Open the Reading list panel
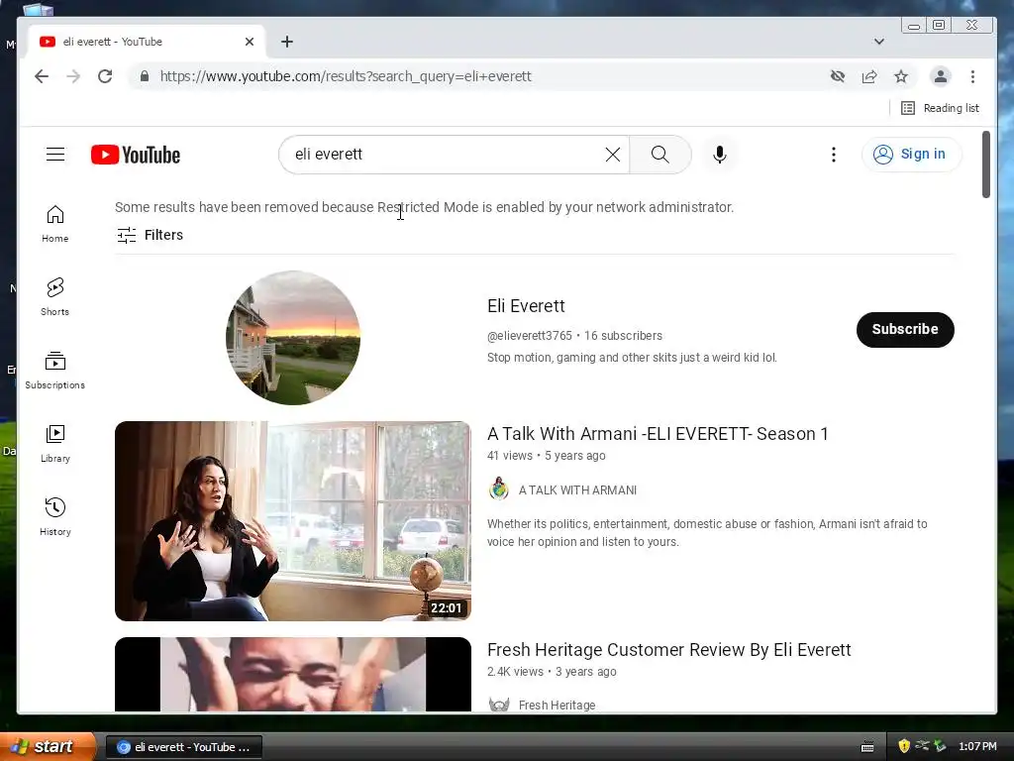 (x=941, y=108)
